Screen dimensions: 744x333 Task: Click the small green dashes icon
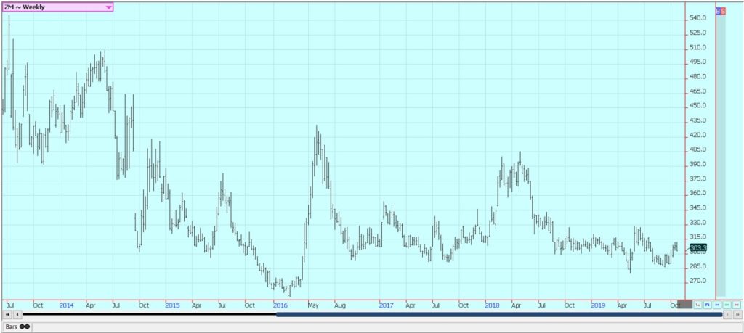pyautogui.click(x=727, y=305)
